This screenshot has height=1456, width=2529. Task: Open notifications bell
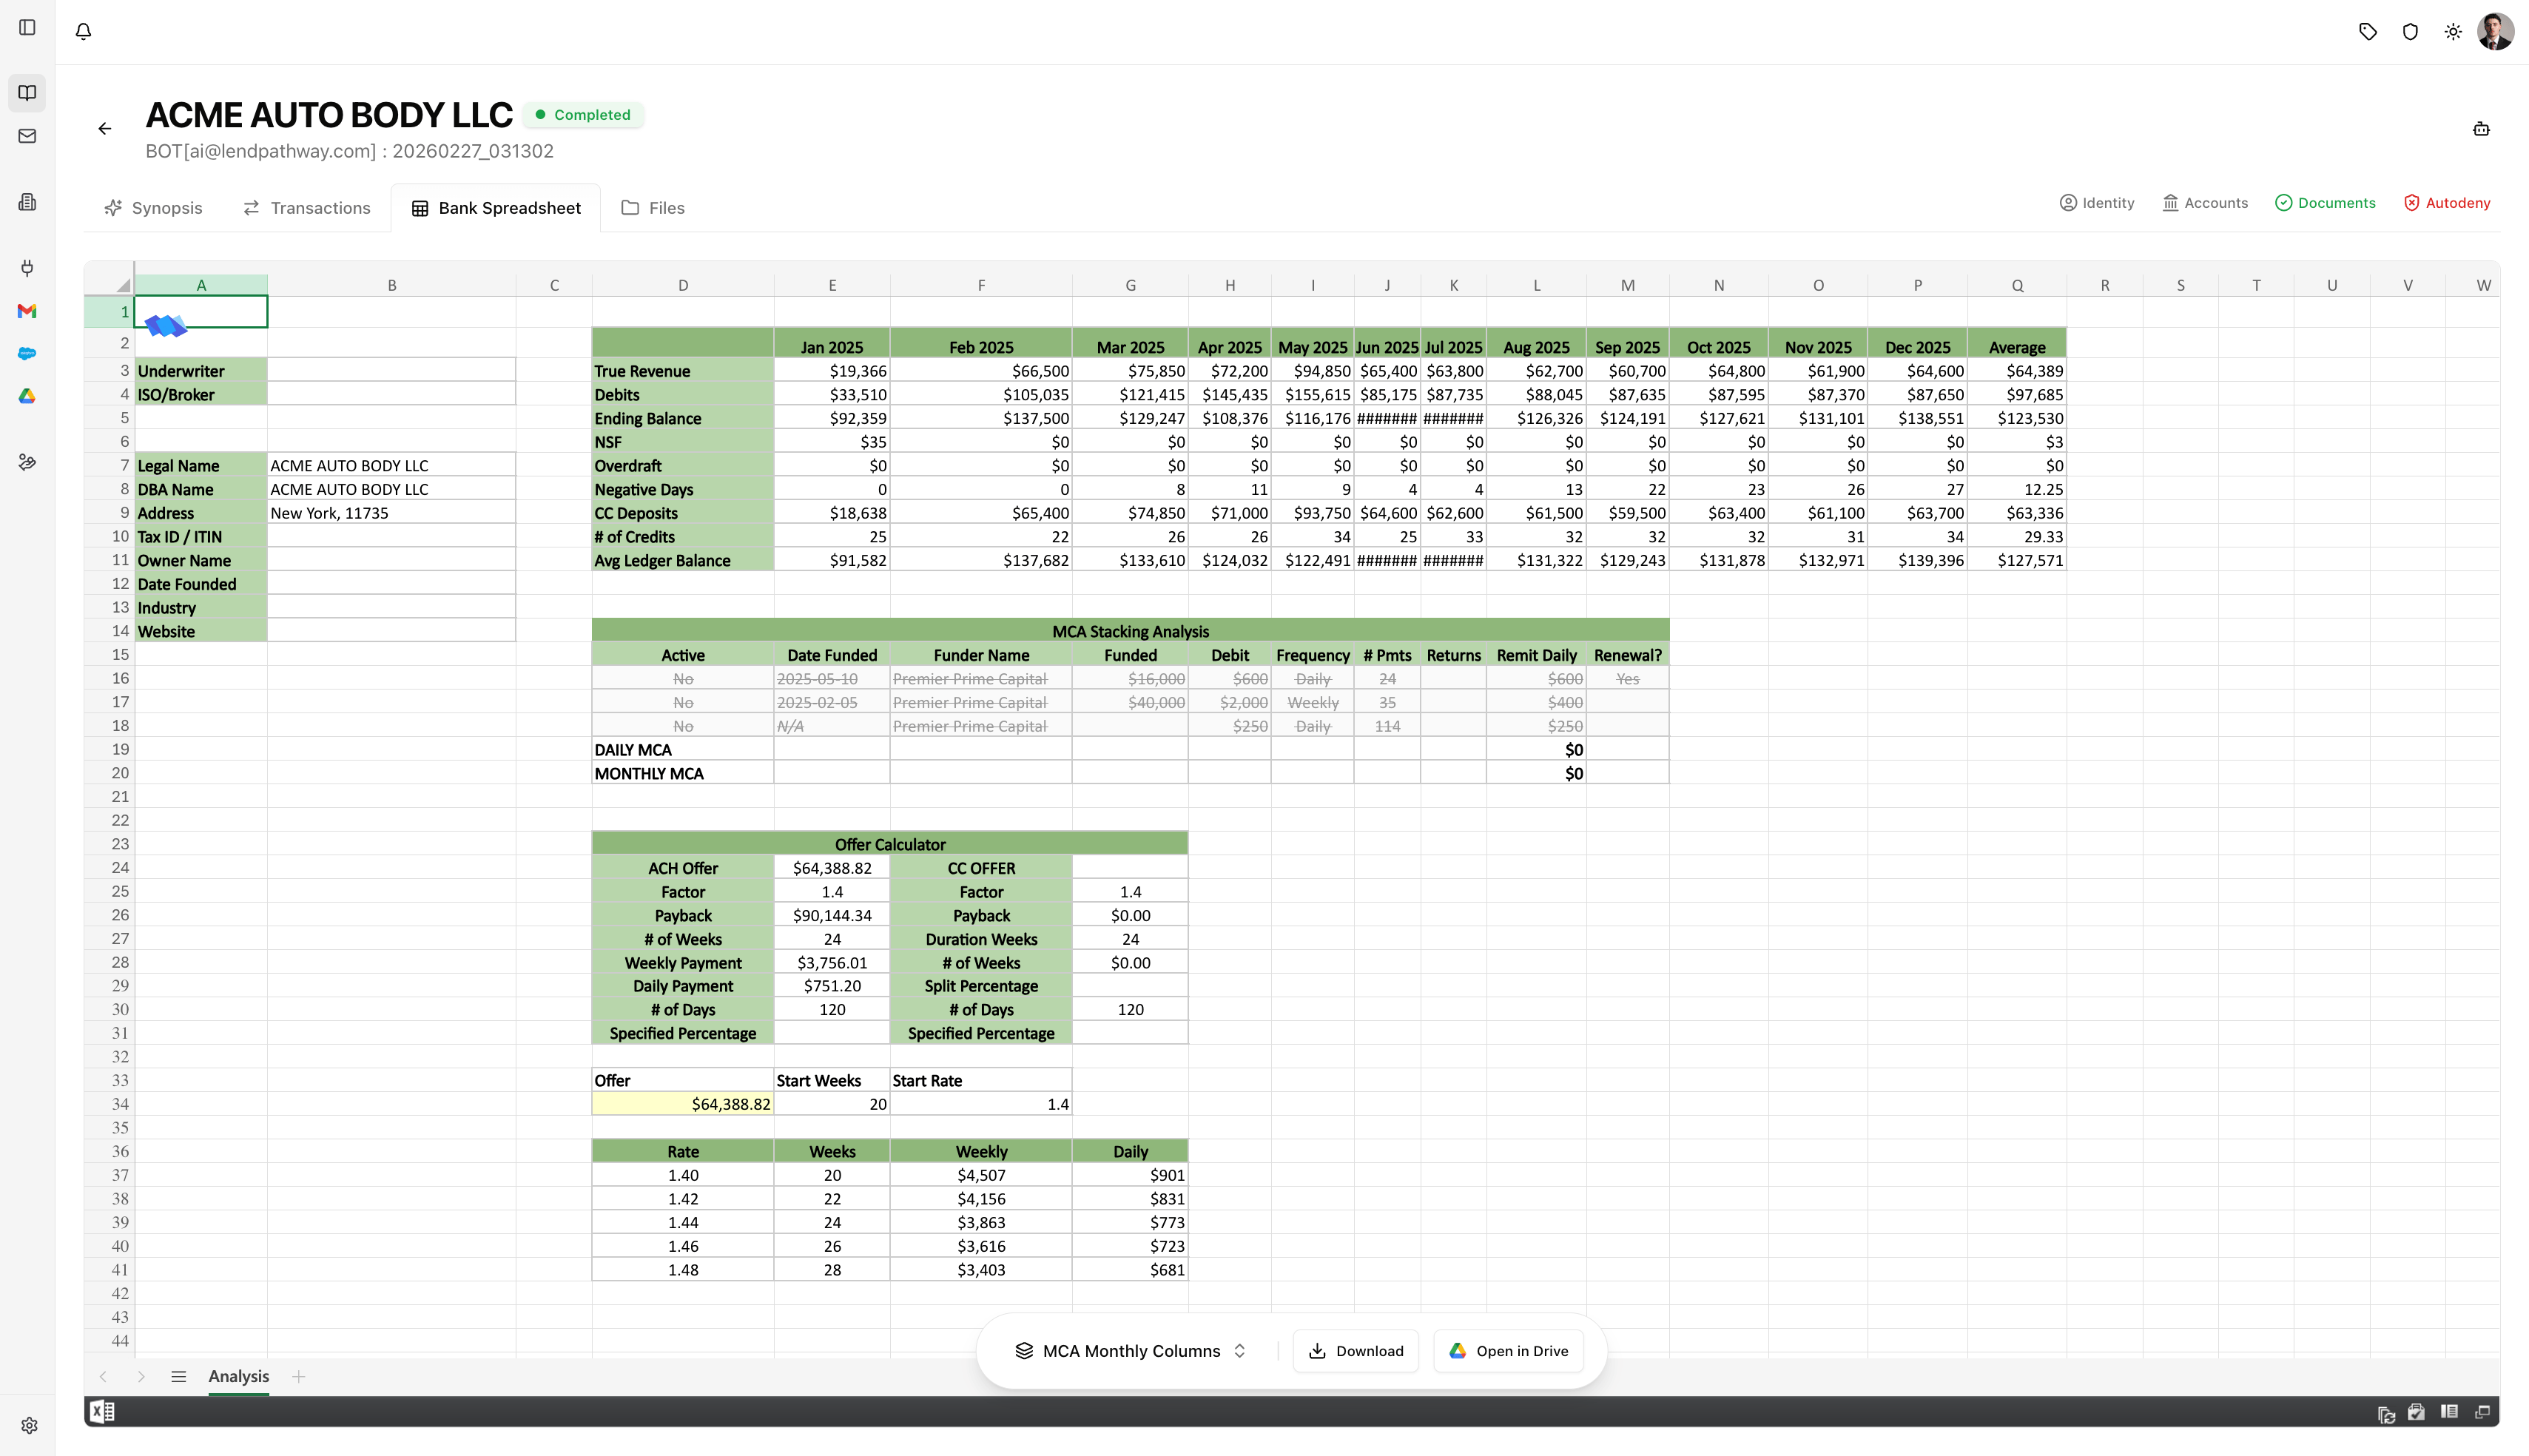pyautogui.click(x=84, y=31)
